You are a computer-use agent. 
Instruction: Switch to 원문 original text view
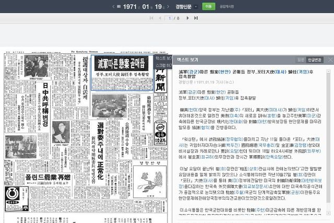(301, 60)
